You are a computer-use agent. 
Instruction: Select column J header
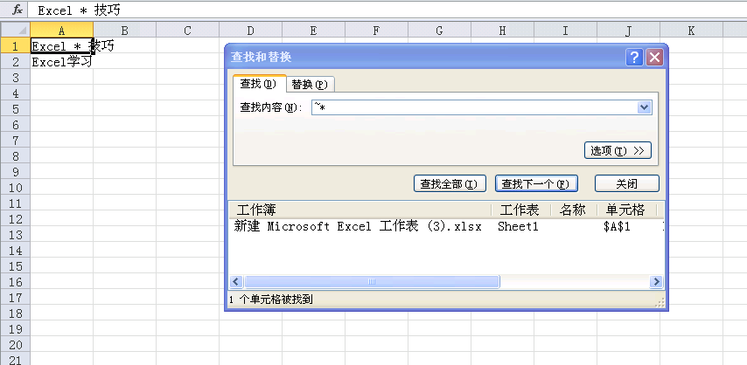pyautogui.click(x=628, y=31)
